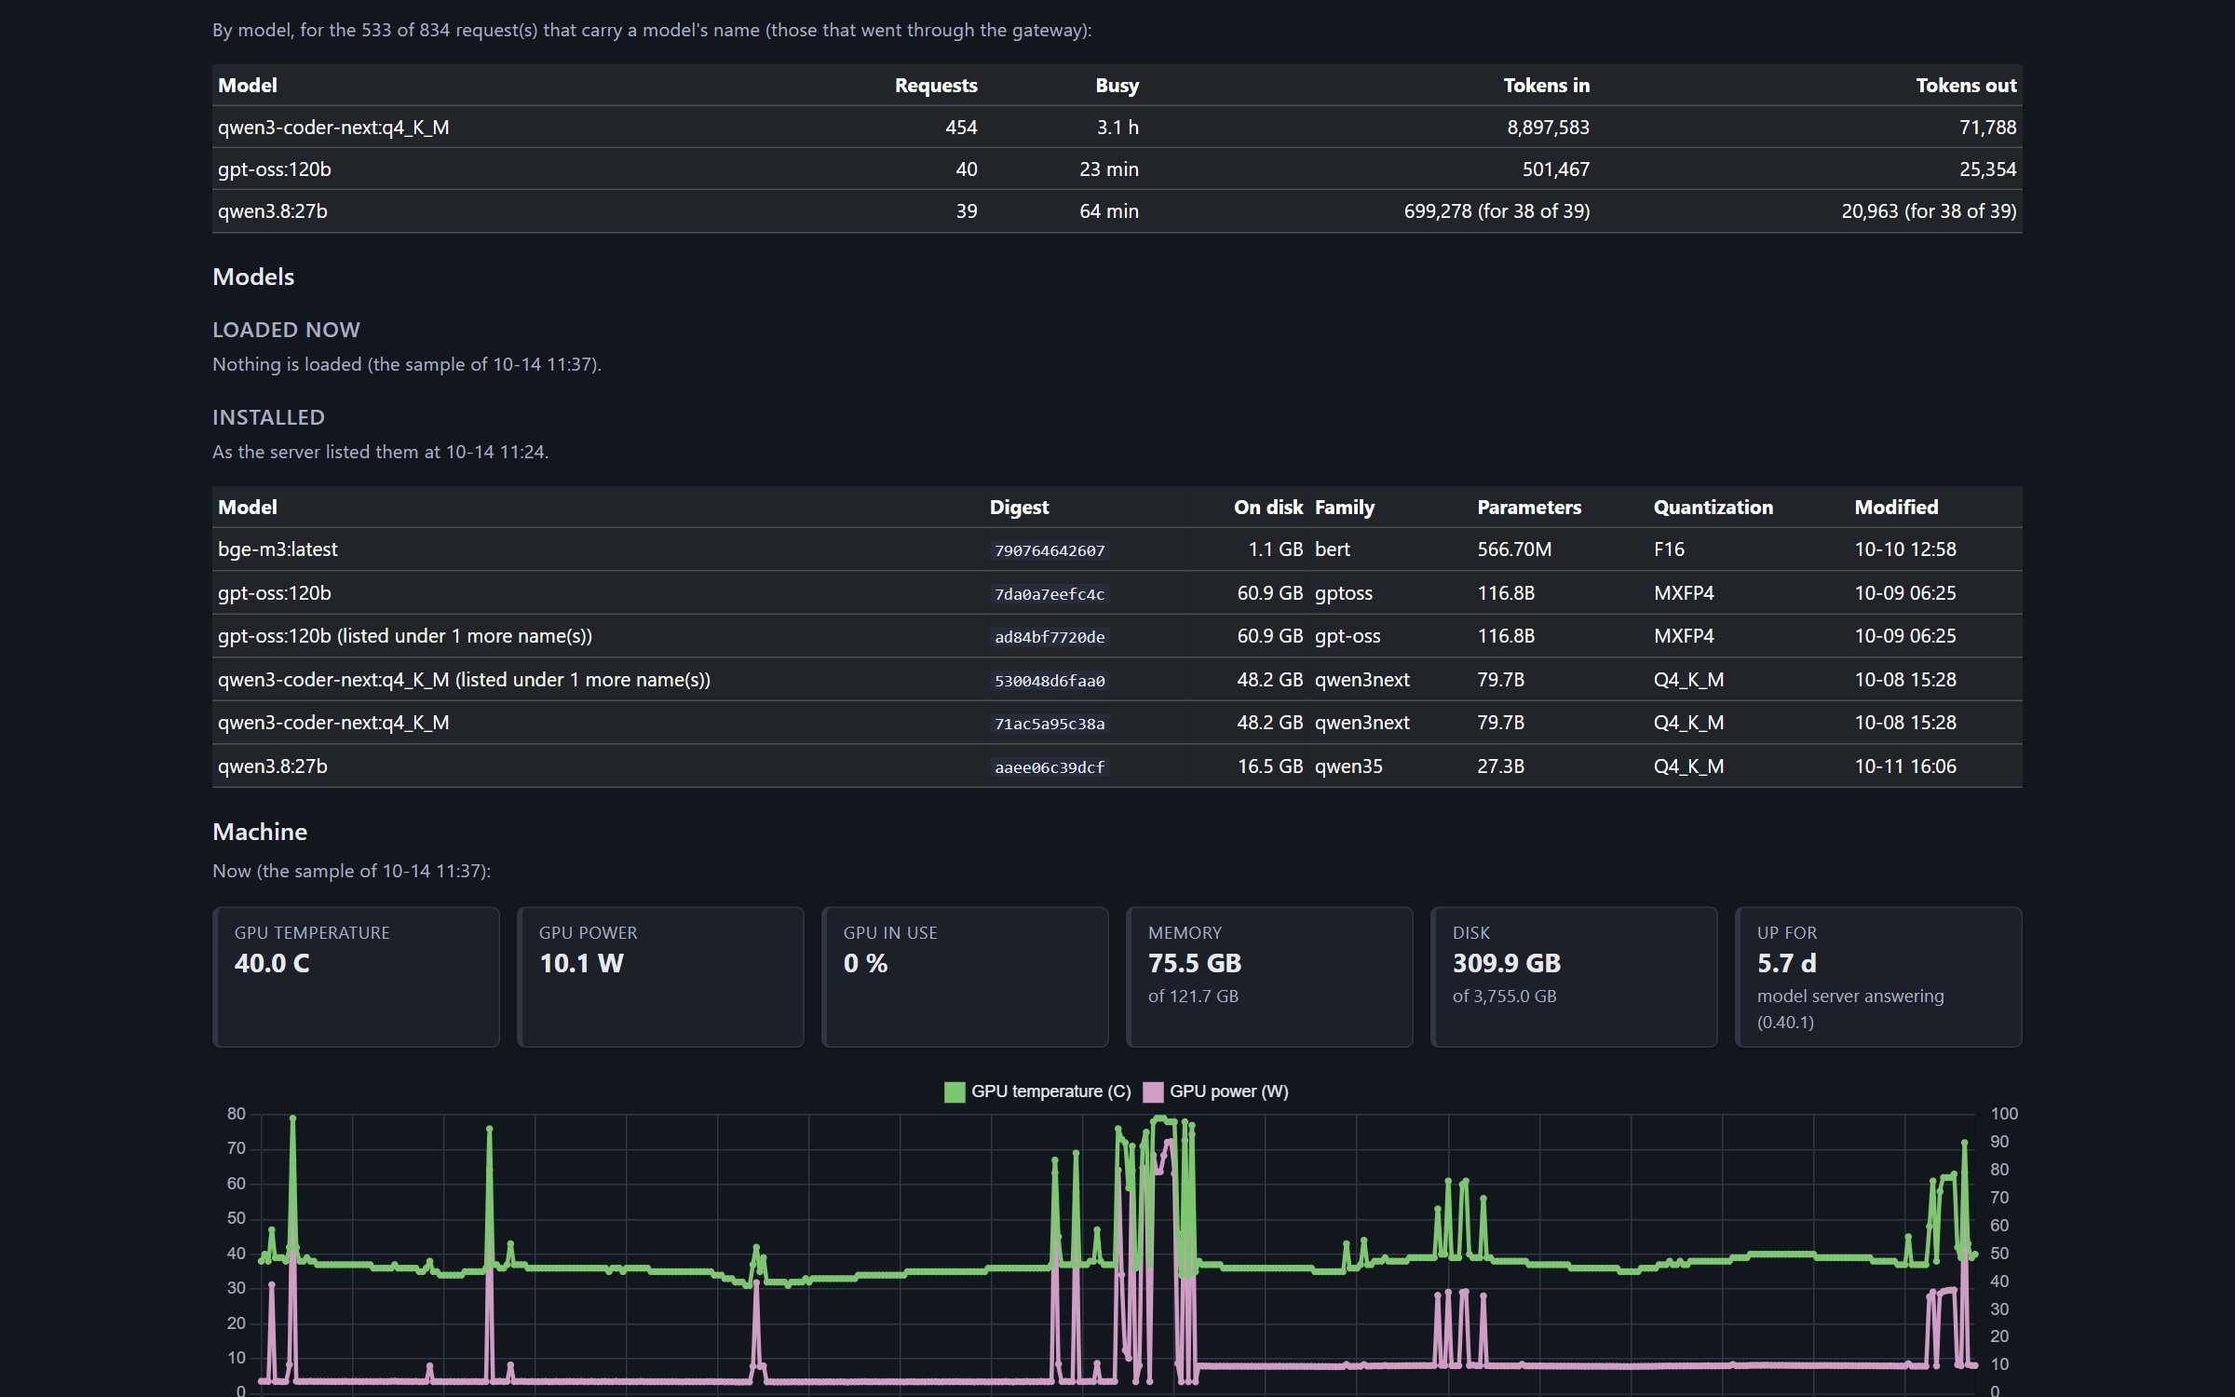Click the 566.70M parameters value

[1514, 549]
